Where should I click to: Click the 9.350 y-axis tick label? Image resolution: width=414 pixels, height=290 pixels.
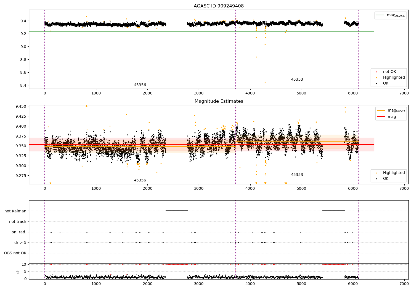tap(21, 146)
